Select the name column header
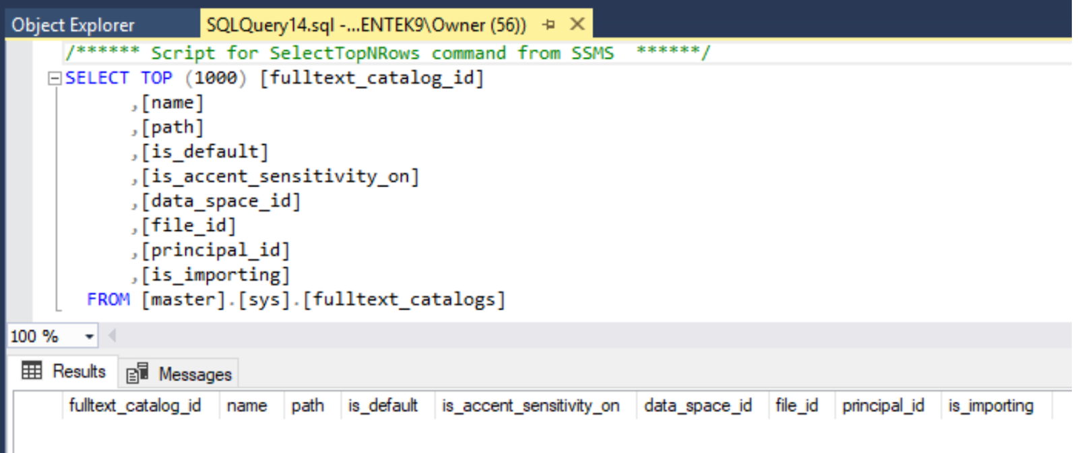The image size is (1078, 453). pyautogui.click(x=251, y=406)
